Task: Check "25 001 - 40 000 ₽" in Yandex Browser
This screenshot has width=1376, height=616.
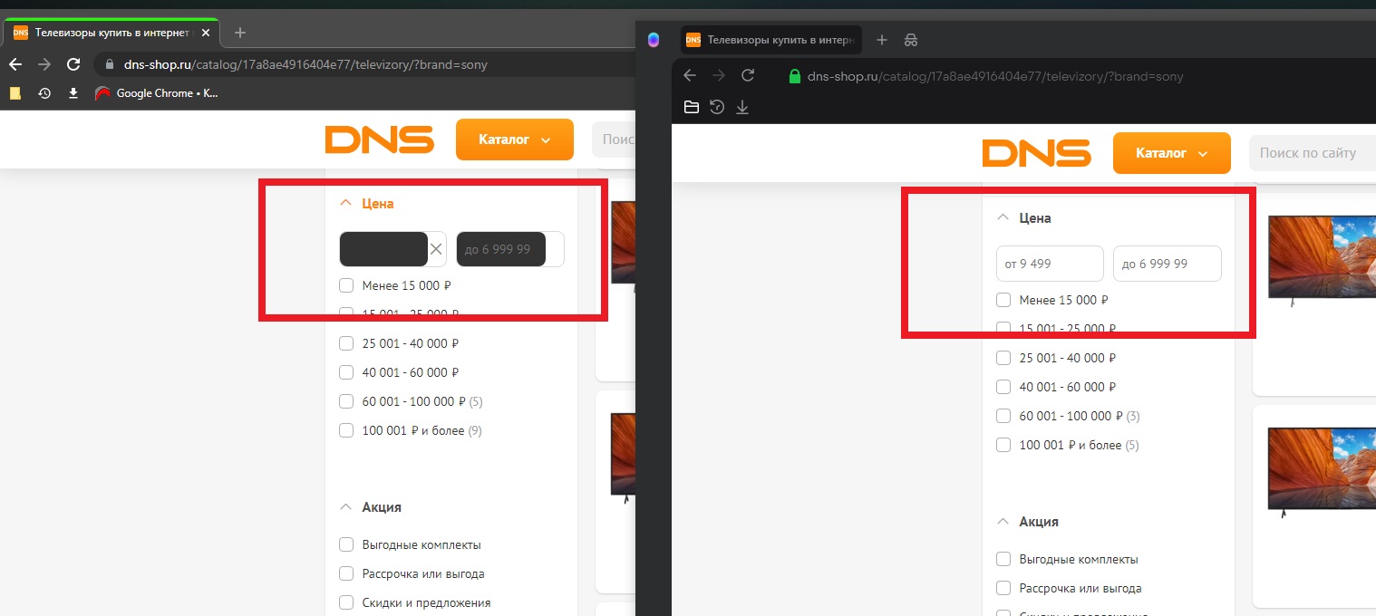Action: coord(1003,358)
